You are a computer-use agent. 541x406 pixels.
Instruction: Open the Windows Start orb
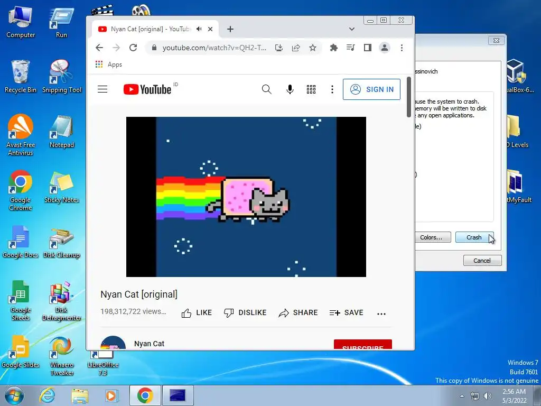[x=14, y=395]
